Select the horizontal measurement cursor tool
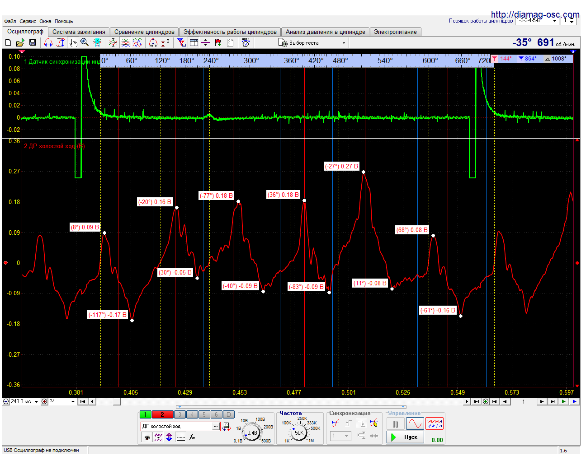The width and height of the screenshot is (586, 456). [x=48, y=42]
